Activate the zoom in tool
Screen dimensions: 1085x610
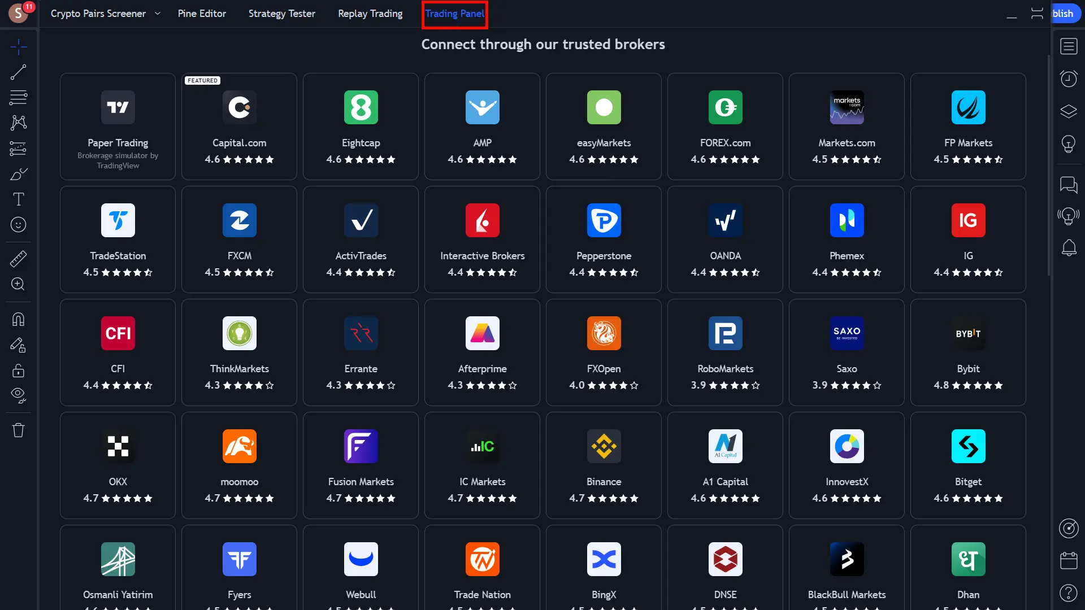[x=18, y=284]
